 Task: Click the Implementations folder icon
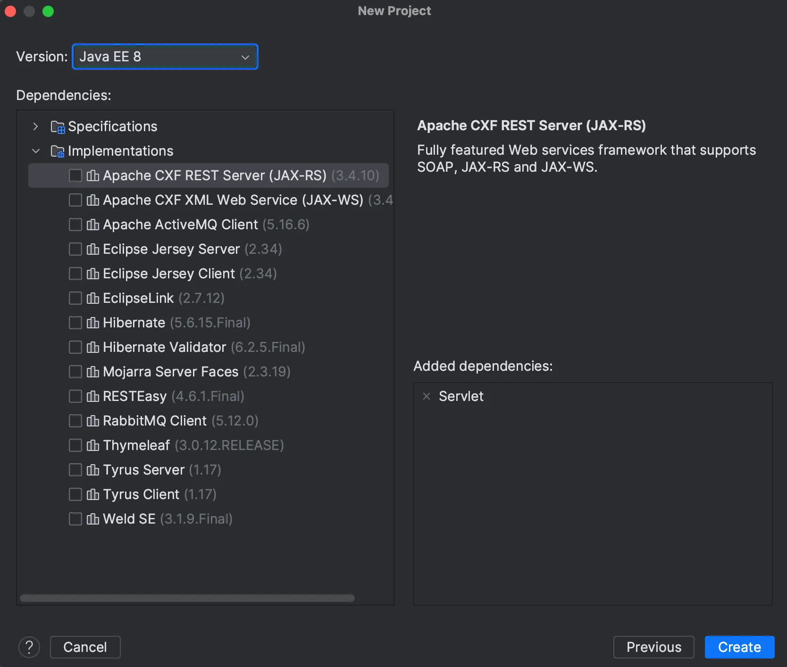58,151
